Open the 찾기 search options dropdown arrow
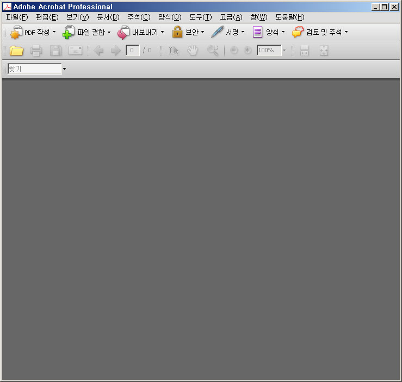The image size is (402, 382). click(64, 69)
